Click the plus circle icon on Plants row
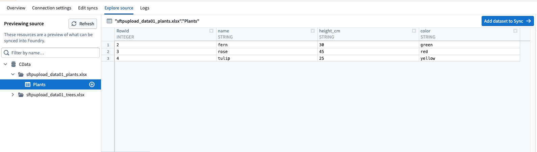 pos(92,84)
